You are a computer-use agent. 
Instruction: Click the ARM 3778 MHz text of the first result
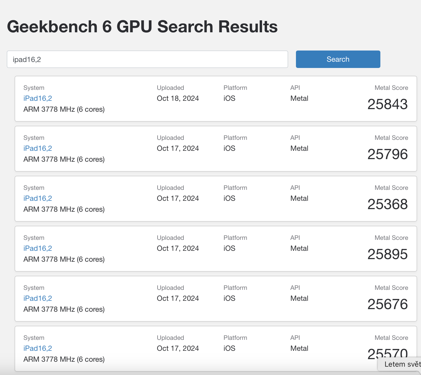[64, 109]
